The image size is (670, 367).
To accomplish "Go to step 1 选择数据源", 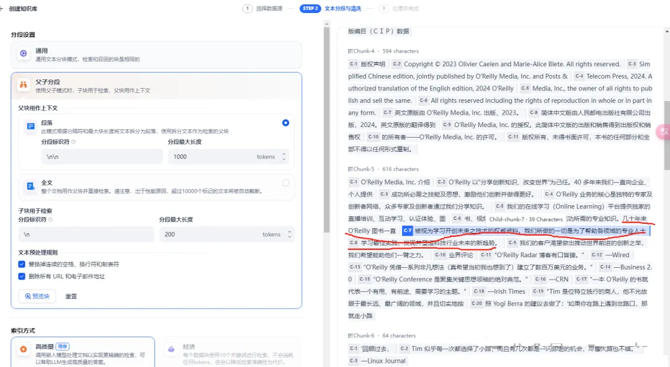I will (262, 9).
